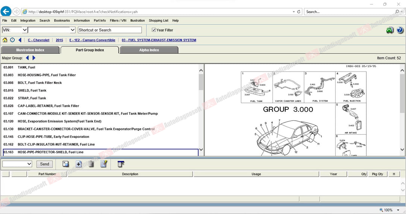Select 03.015 SHIELD, Fuel Tank row
The image size is (406, 214).
tap(100, 90)
